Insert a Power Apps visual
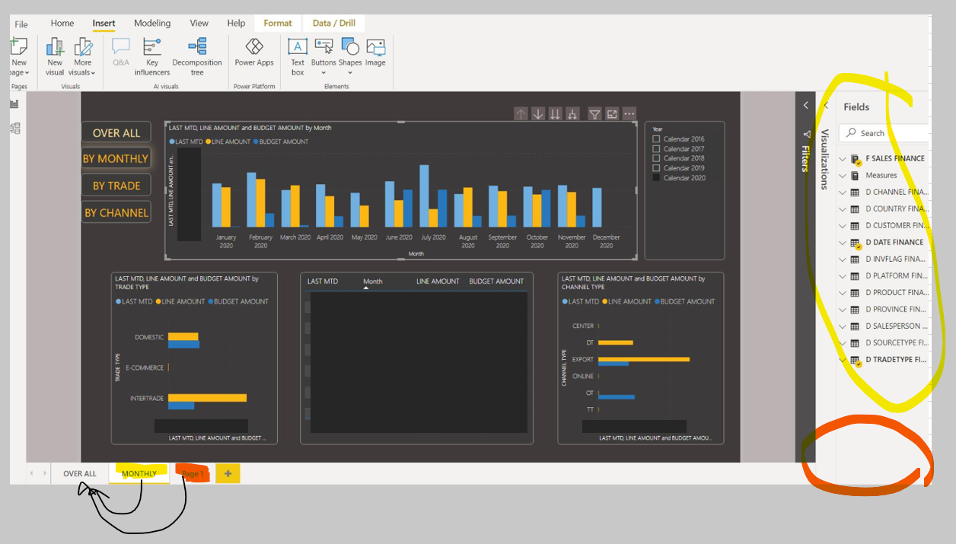 click(x=254, y=52)
